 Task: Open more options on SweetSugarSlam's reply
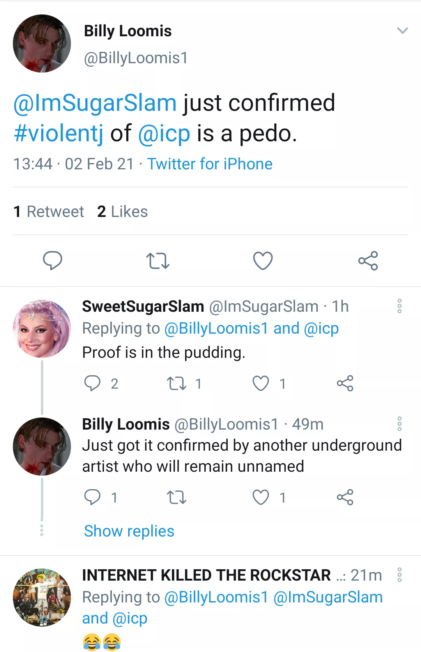pos(399,306)
